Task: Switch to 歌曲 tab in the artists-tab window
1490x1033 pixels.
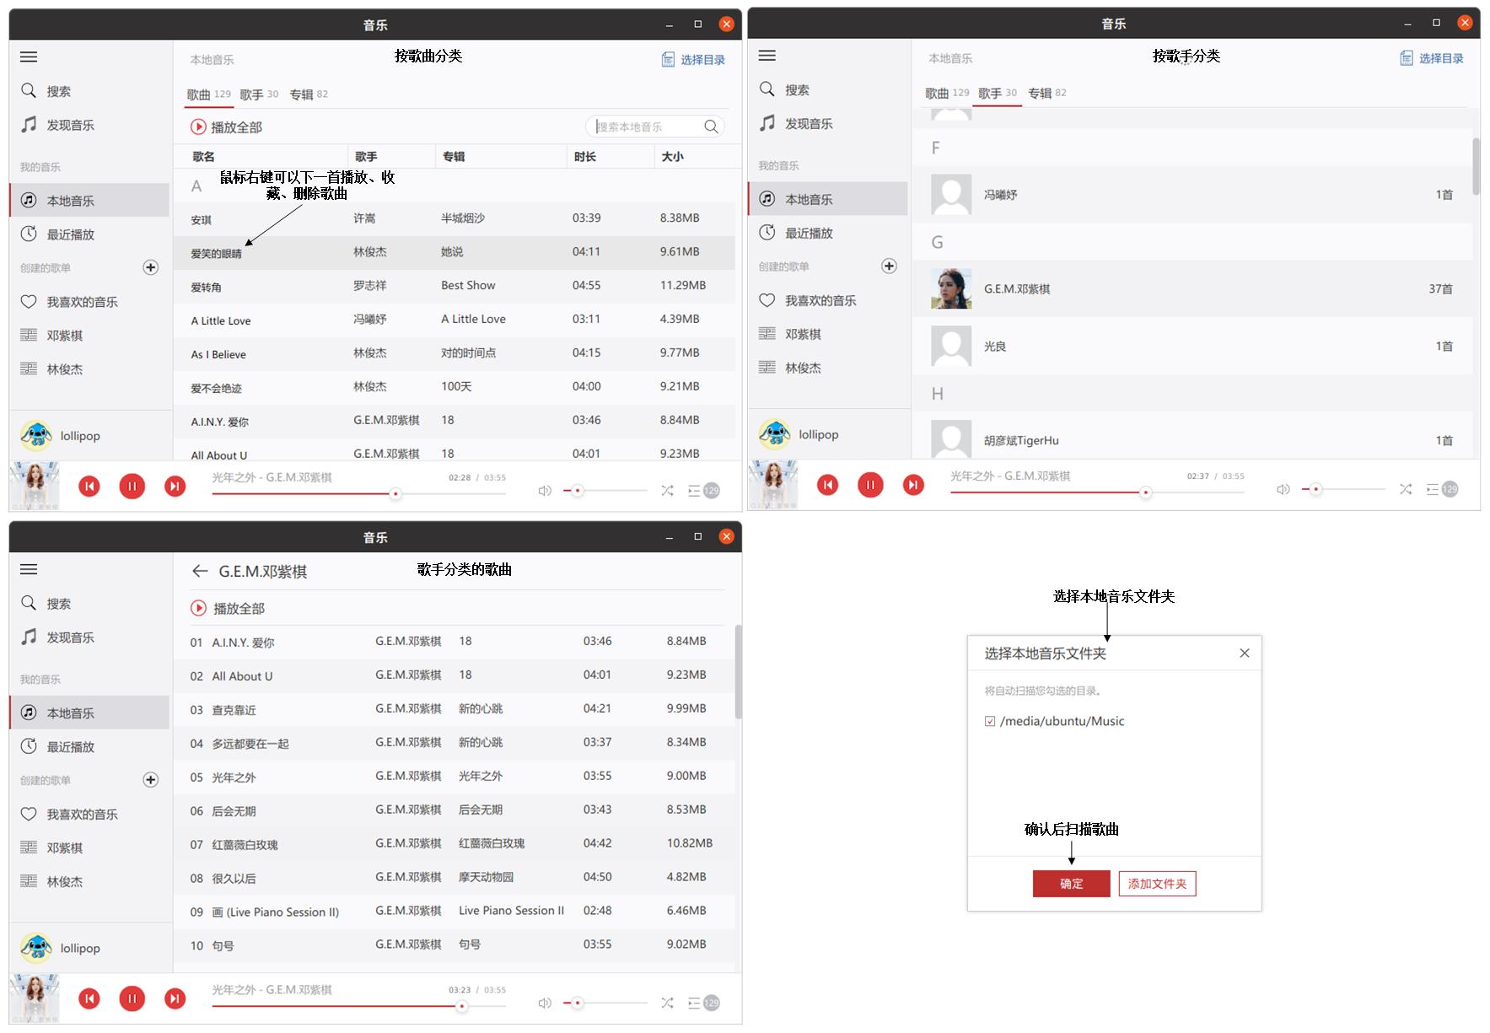Action: coord(947,93)
